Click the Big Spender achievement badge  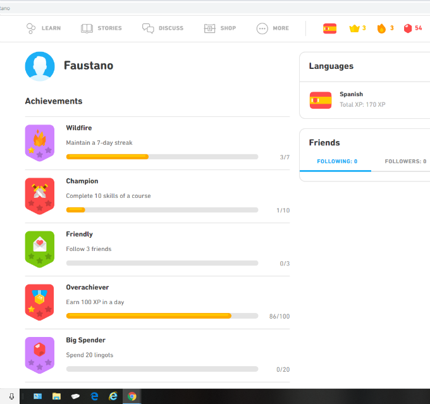(40, 355)
